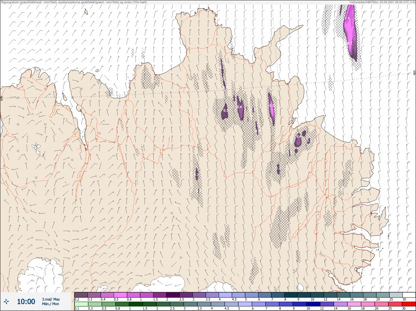
Task: Click the date label '3.maí/ May'
Action: (x=51, y=299)
